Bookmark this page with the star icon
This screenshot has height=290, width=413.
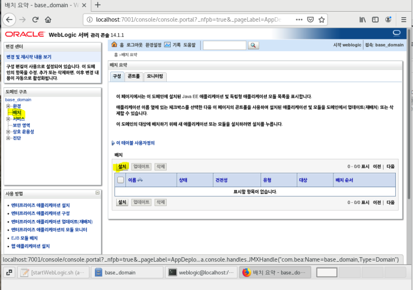pos(322,20)
